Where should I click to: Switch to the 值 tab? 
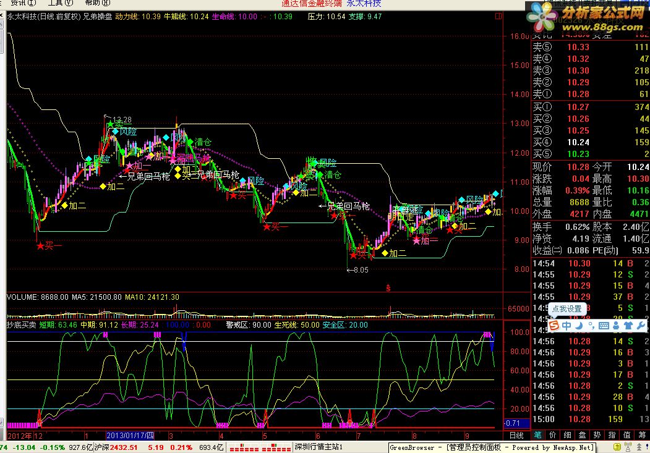[626, 435]
